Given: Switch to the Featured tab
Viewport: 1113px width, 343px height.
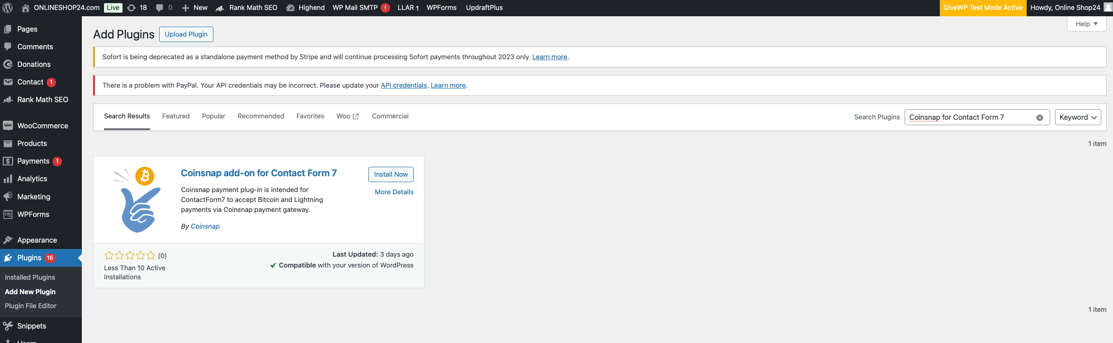Looking at the screenshot, I should [176, 116].
